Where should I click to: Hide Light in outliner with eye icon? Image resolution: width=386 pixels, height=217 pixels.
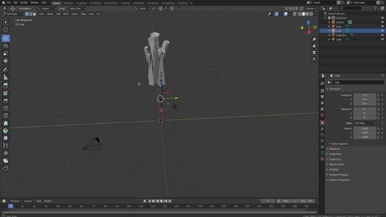(382, 39)
